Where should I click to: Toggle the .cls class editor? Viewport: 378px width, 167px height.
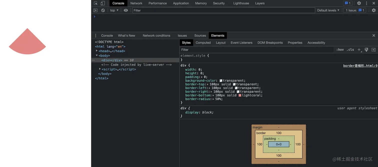tap(350, 50)
